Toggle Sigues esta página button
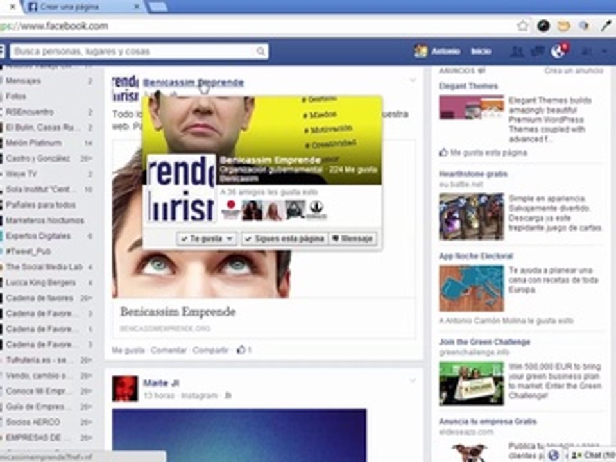The width and height of the screenshot is (616, 462). tap(284, 239)
